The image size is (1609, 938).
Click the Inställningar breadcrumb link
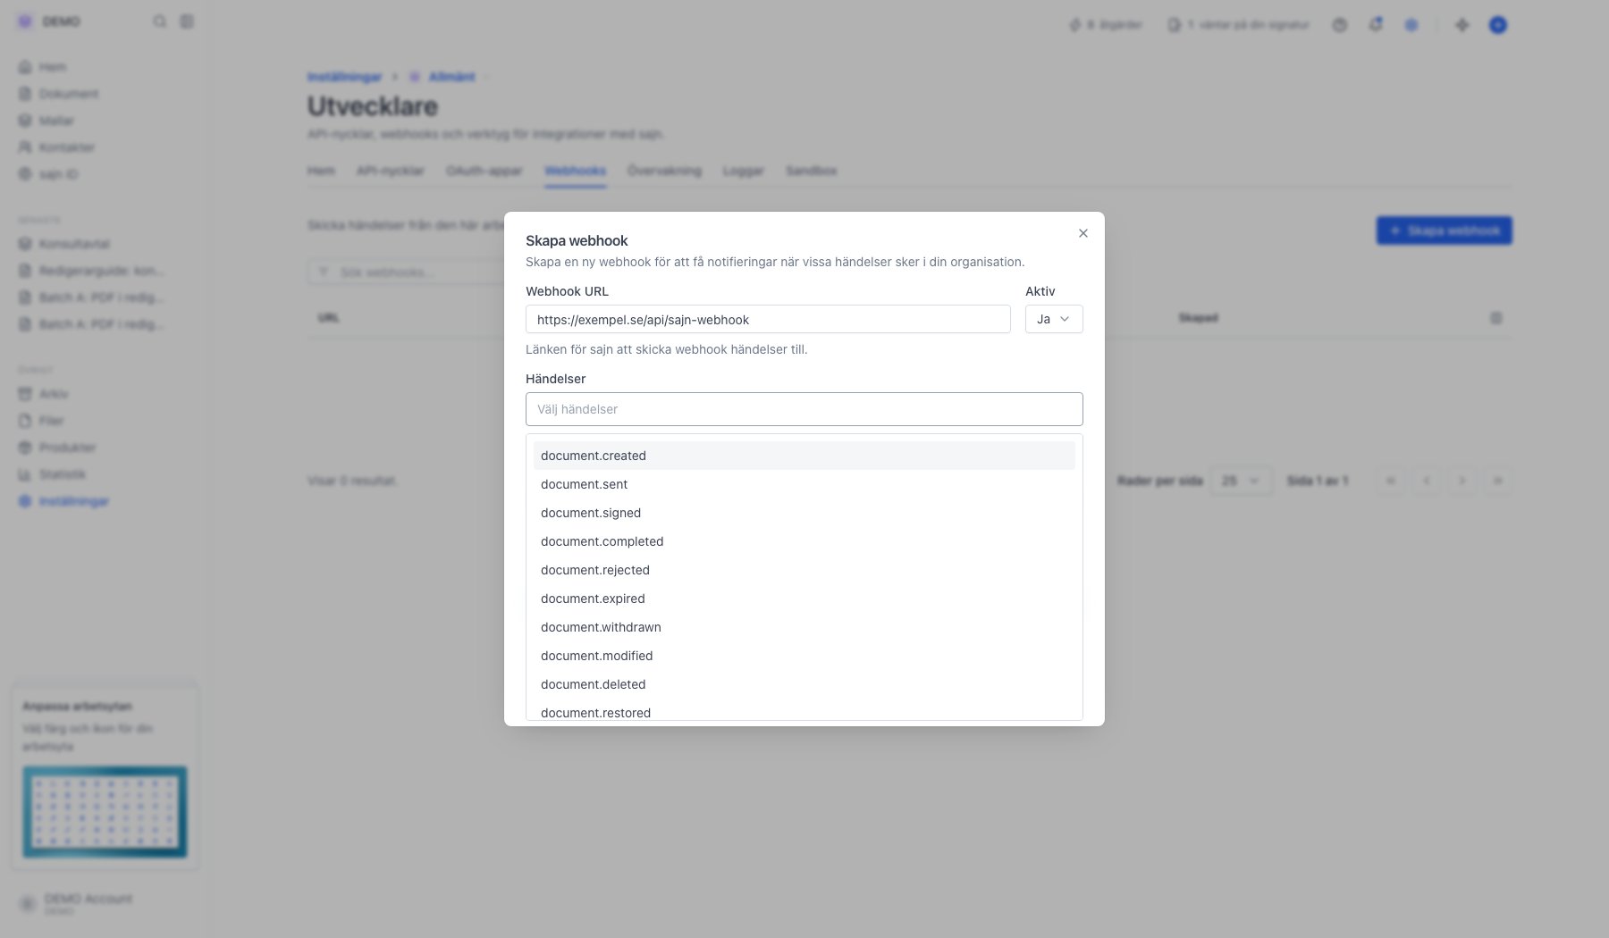click(x=344, y=77)
